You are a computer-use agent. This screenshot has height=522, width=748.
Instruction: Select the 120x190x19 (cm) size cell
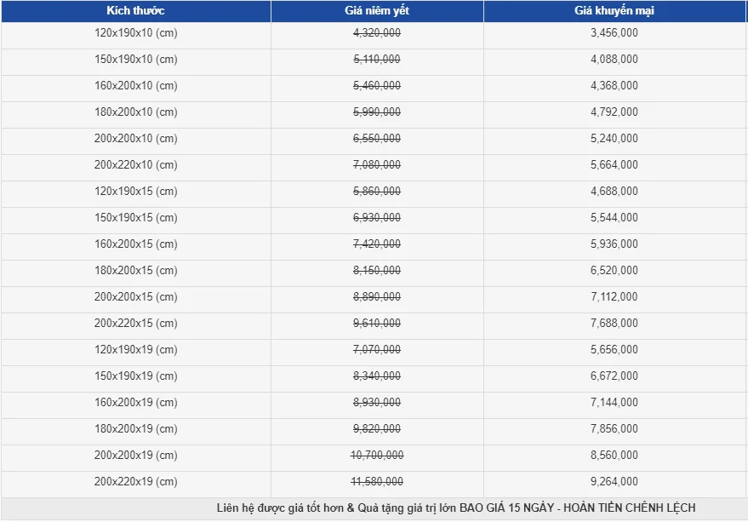coord(135,350)
